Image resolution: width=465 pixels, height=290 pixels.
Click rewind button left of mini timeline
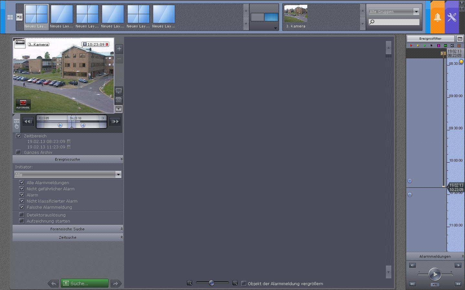pos(28,122)
